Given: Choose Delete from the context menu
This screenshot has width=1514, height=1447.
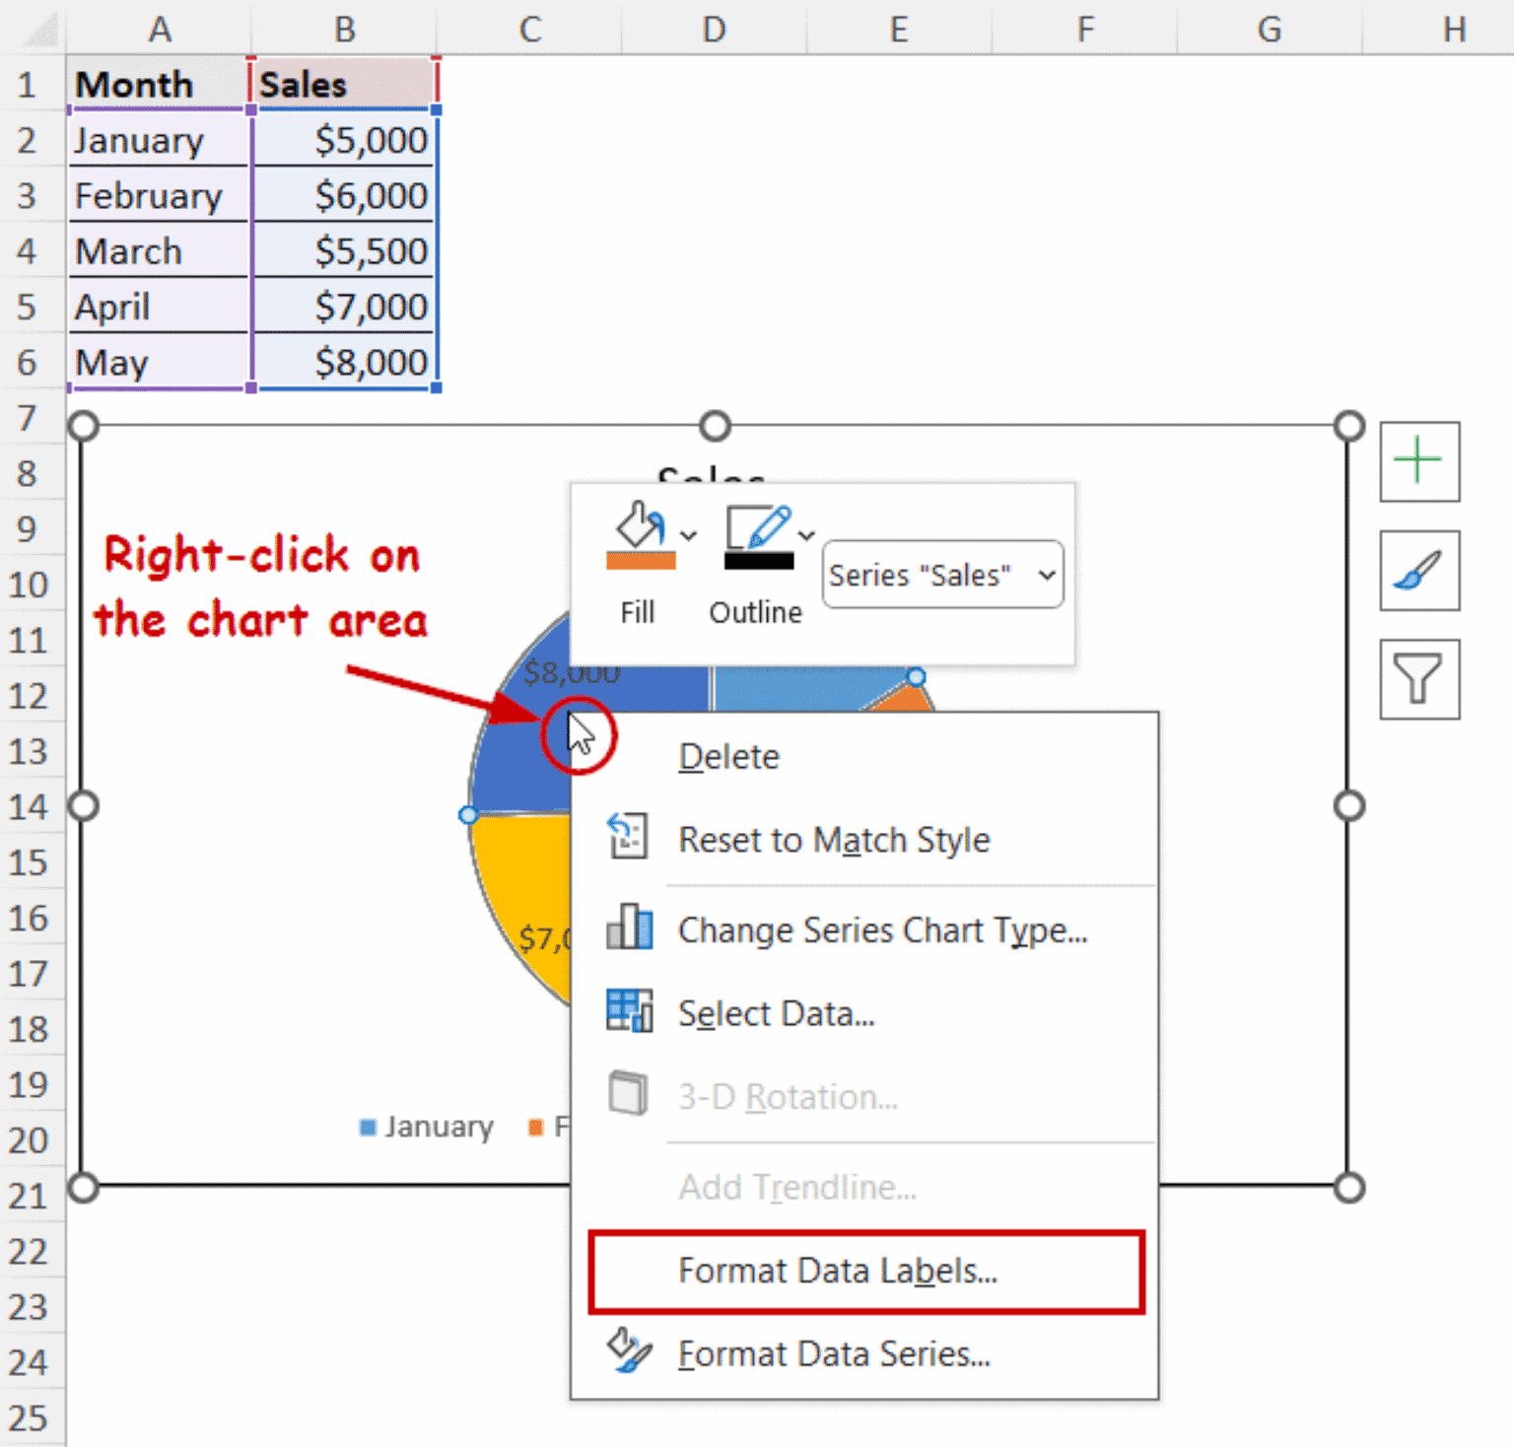Looking at the screenshot, I should click(728, 755).
